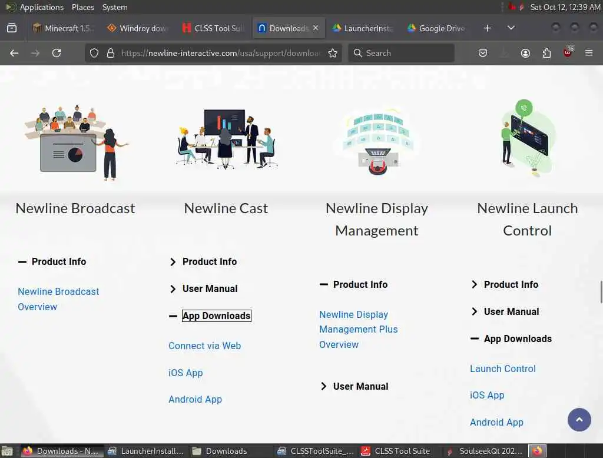Switch to the CLSS Tool Suite browser tab

point(213,28)
